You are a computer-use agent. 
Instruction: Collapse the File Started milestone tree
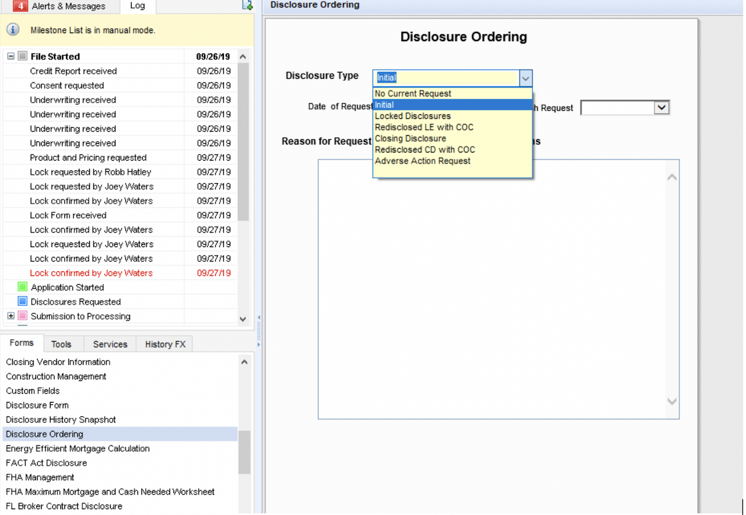[x=10, y=56]
